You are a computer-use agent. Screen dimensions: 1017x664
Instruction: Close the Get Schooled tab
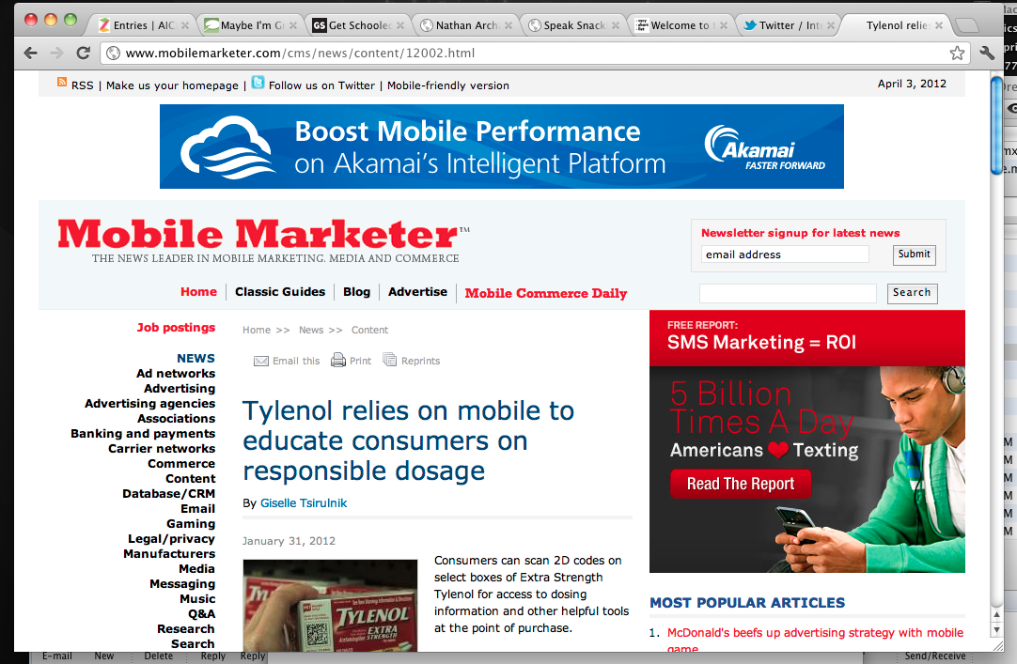click(x=400, y=25)
